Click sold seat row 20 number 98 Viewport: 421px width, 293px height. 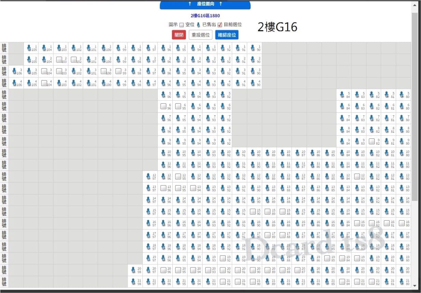pos(133,270)
